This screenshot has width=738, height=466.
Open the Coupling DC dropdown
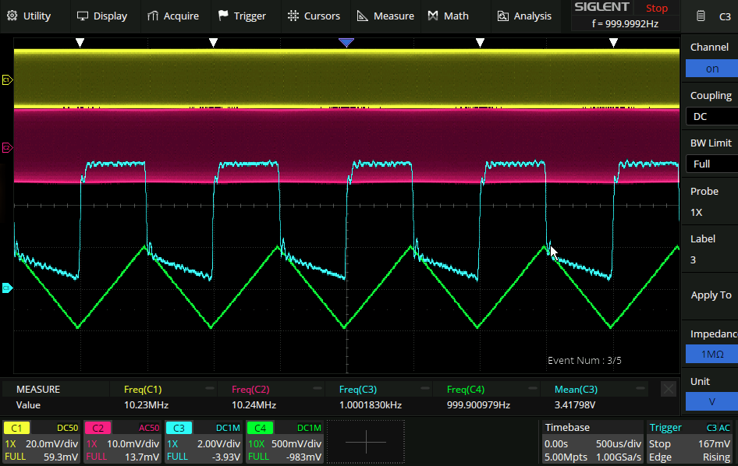(x=711, y=116)
